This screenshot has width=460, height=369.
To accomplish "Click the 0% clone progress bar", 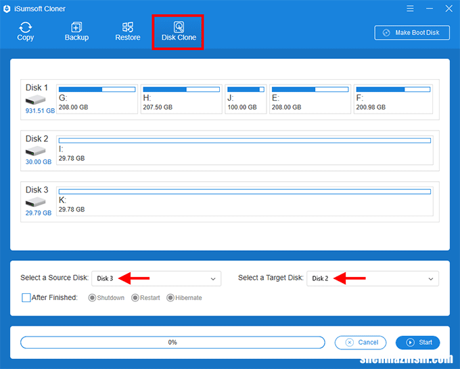I will click(x=172, y=343).
